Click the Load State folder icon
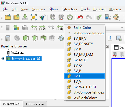Image resolution: width=125 pixels, height=107 pixels. click(16, 17)
